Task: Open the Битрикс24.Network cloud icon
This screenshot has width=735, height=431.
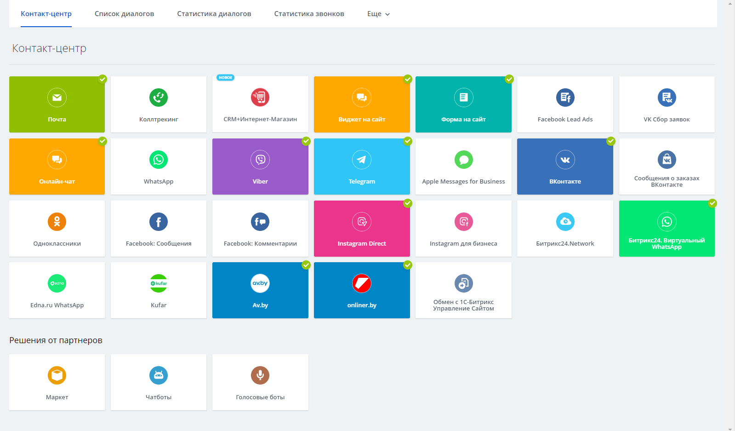Action: click(x=565, y=222)
